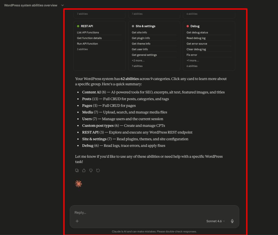Click 'Users' bullet in the summary list
Screen dimensions: 278x235
pos(87,119)
